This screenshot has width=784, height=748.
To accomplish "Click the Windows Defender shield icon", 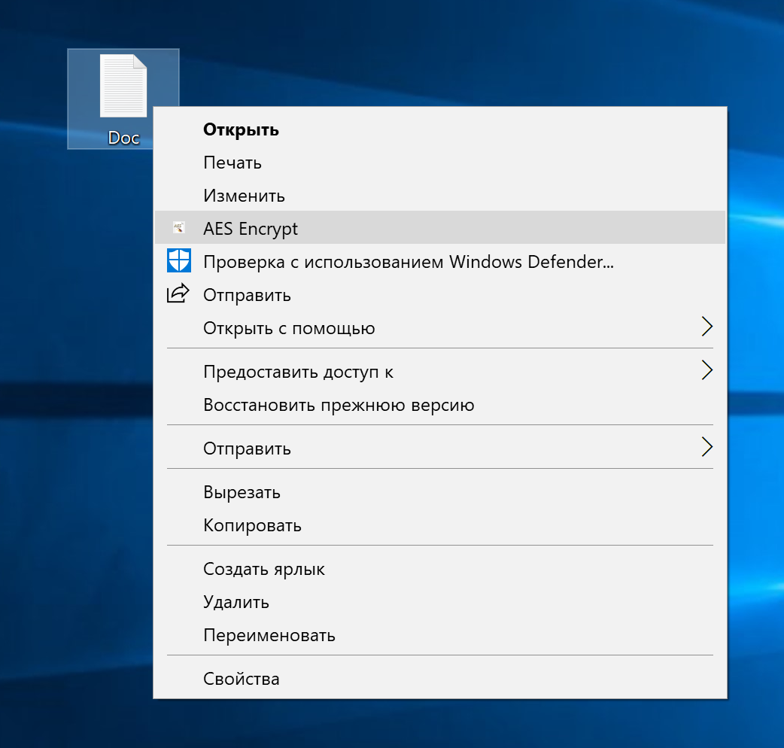I will tap(178, 261).
